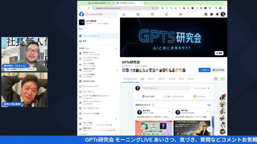Click the anonymous post option in composer
Screen dimensions: 257x144
(148, 96)
